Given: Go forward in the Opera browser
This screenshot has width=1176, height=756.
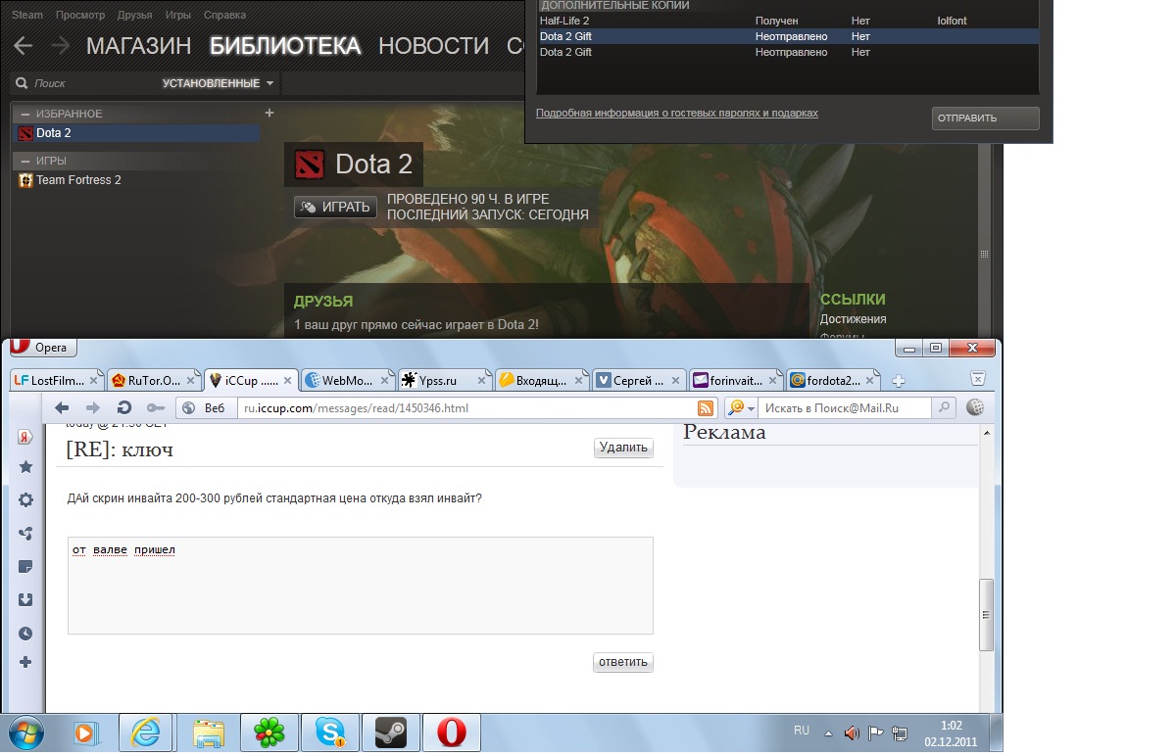Looking at the screenshot, I should coord(93,407).
